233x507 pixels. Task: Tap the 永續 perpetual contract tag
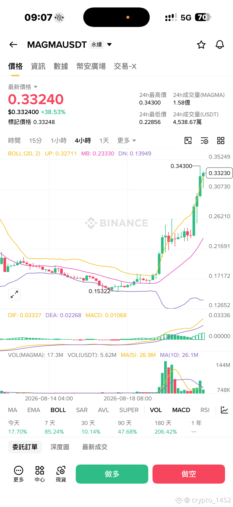(97, 45)
